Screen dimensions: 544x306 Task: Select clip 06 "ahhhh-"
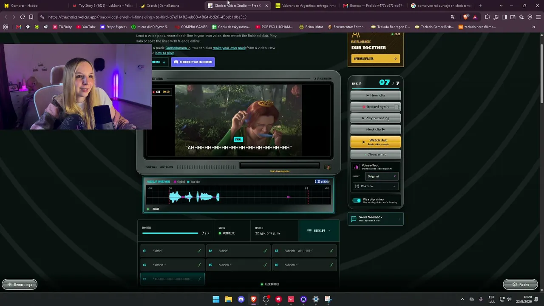(x=304, y=265)
